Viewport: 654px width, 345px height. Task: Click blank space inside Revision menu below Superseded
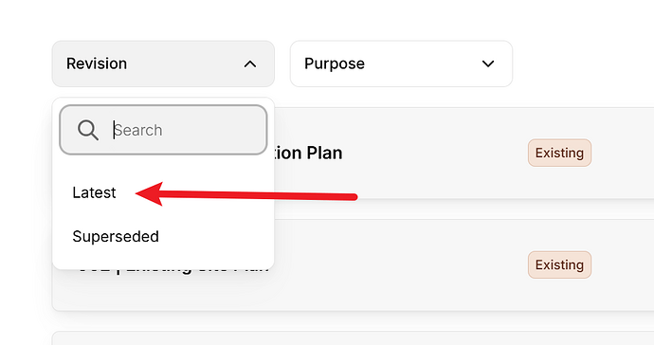[163, 259]
